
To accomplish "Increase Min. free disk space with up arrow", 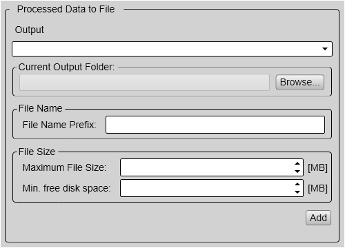I will point(297,184).
